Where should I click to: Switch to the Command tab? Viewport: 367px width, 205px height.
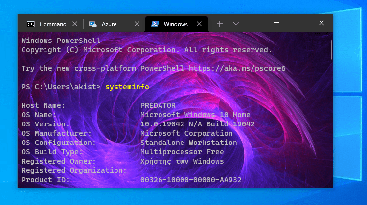coord(53,24)
